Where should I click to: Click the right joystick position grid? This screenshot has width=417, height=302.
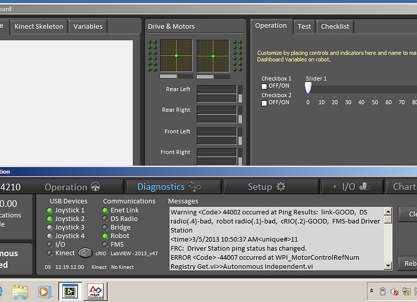(213, 56)
